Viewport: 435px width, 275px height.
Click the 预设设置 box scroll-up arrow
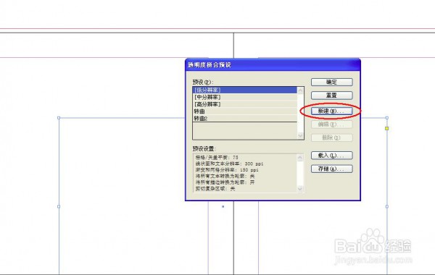300,158
